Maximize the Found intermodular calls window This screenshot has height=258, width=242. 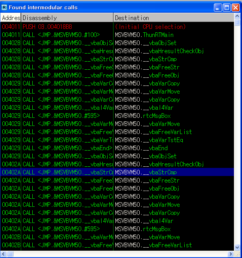[227, 8]
